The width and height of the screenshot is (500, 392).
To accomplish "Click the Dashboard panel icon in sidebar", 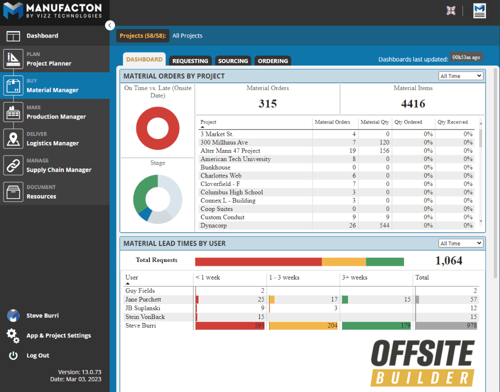I will click(x=13, y=35).
